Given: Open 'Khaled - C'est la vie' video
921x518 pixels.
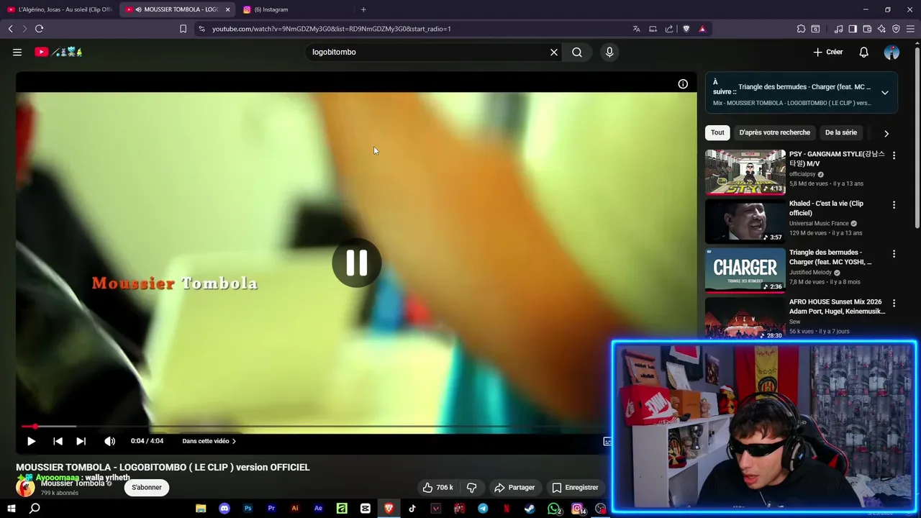Looking at the screenshot, I should coord(826,208).
